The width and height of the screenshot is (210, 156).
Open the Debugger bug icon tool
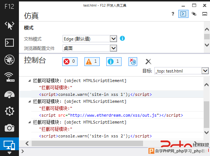coord(9,60)
